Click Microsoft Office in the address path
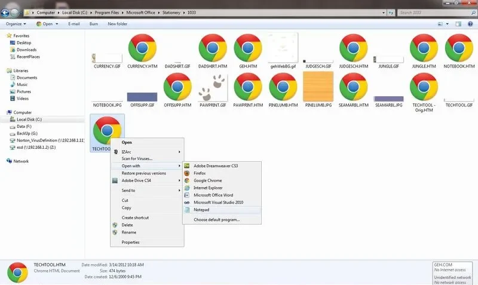The image size is (478, 285). [x=140, y=13]
